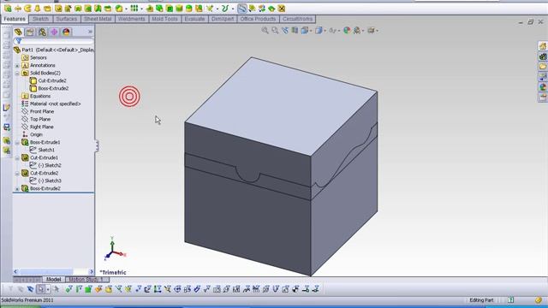This screenshot has height=308, width=548.
Task: Open File Explorer folder icon in task pane
Action: pyautogui.click(x=543, y=67)
